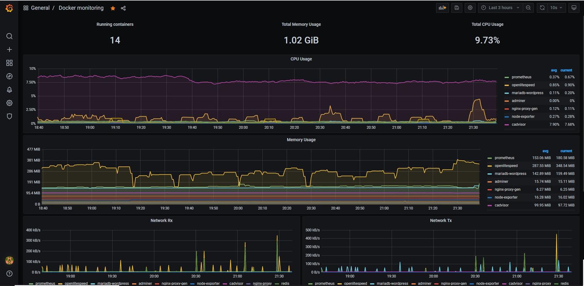Open the Server Admin shield icon
This screenshot has width=584, height=286.
tap(10, 116)
